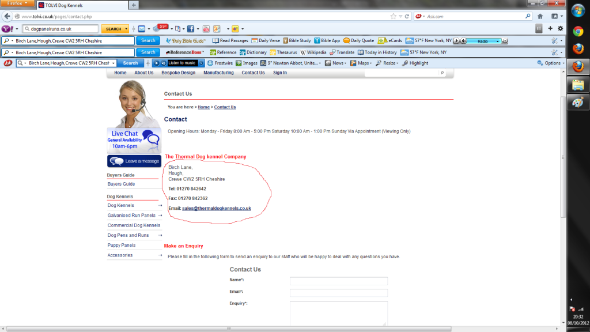Open the News dropdown in Ask toolbar

point(345,63)
